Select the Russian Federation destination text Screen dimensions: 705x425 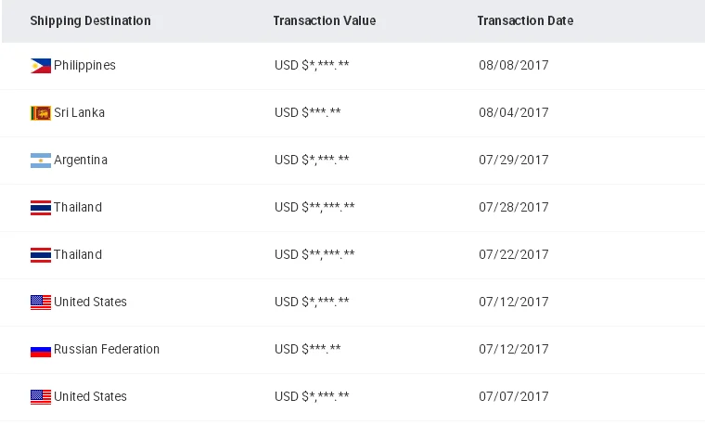107,350
